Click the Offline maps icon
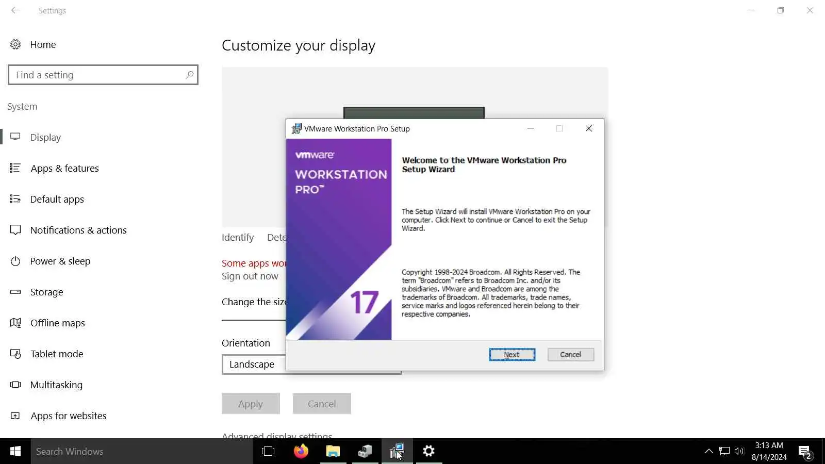Viewport: 825px width, 464px height. (x=15, y=323)
